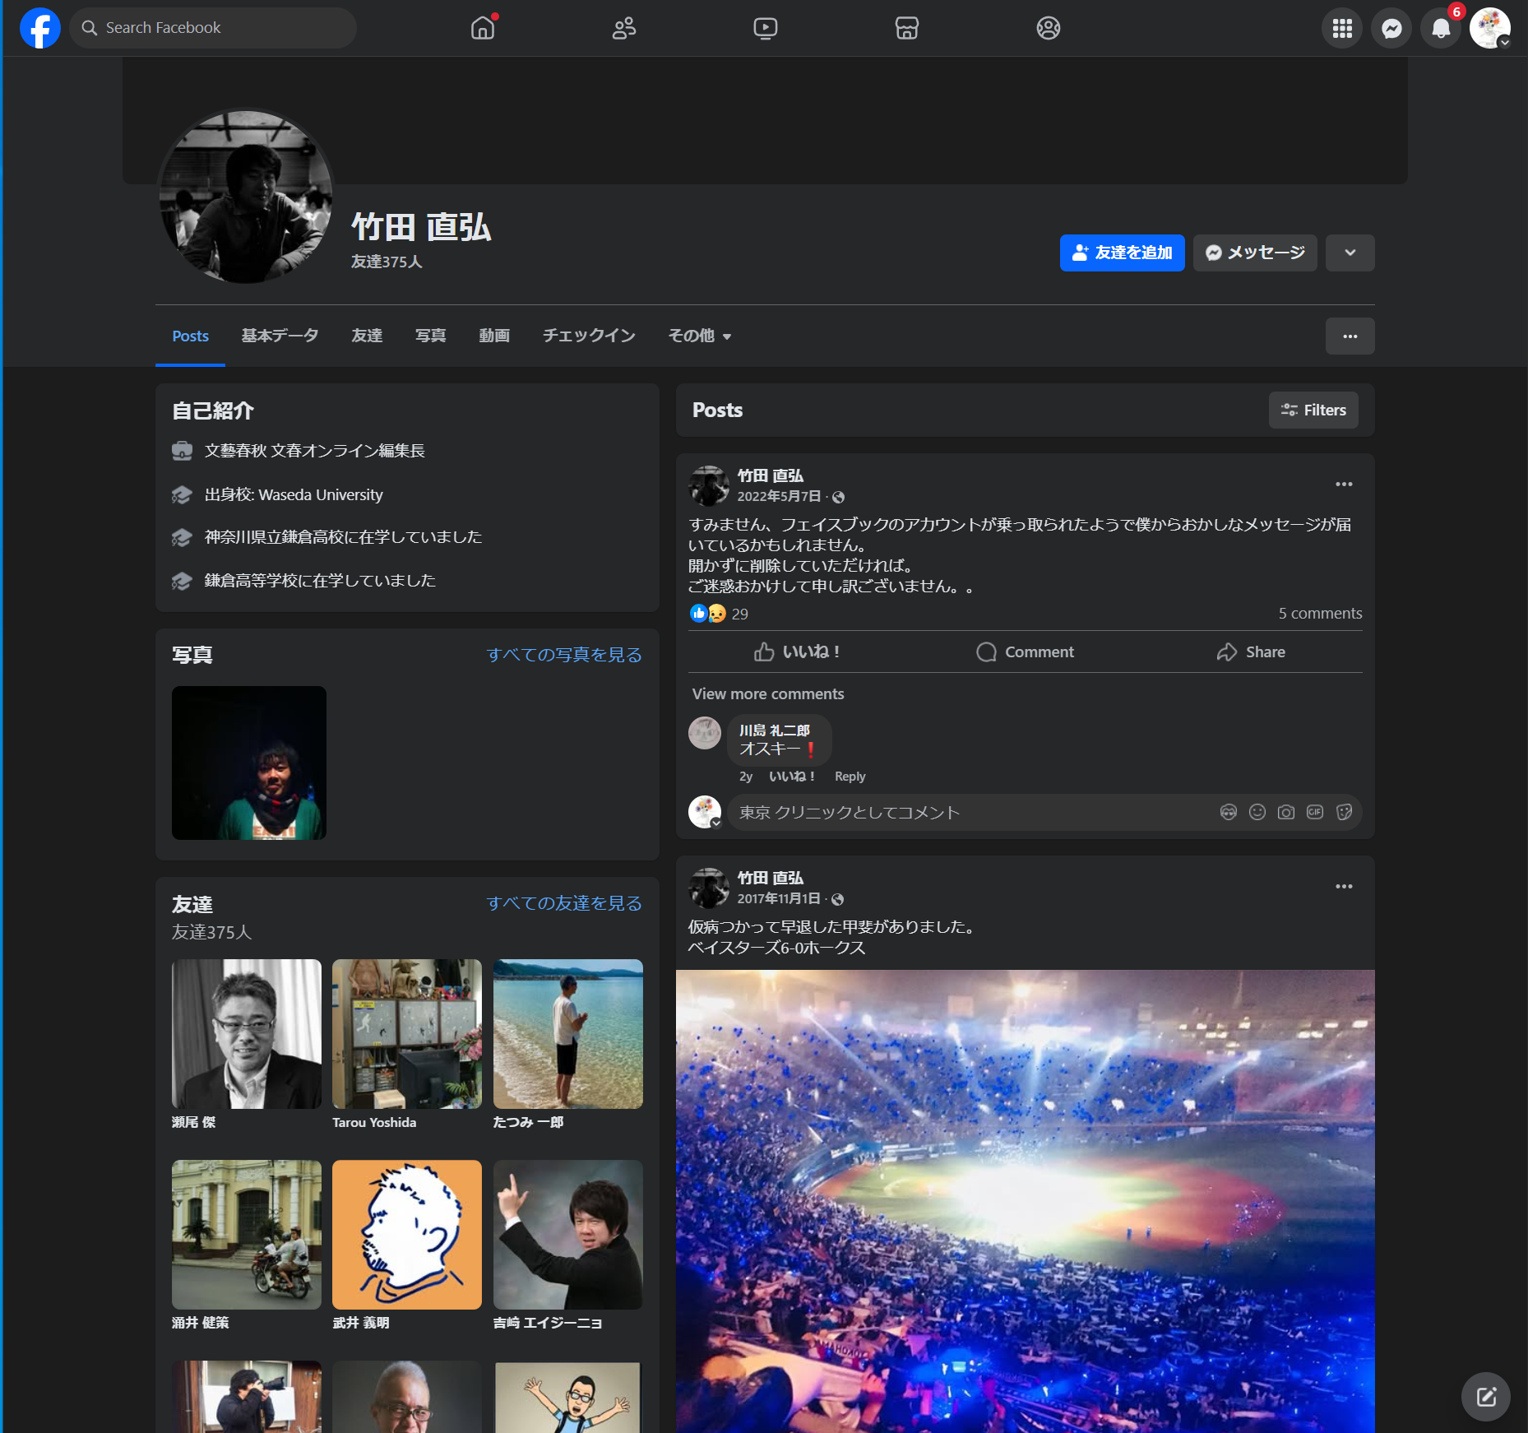This screenshot has height=1433, width=1528.
Task: Click the 2022年5月7日 post date
Action: pos(778,496)
